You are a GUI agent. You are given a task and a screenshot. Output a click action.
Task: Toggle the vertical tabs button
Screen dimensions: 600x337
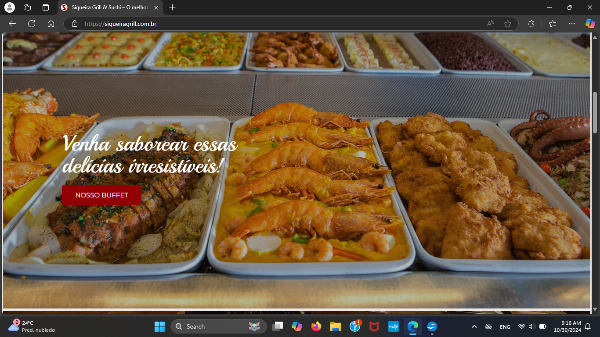click(46, 7)
